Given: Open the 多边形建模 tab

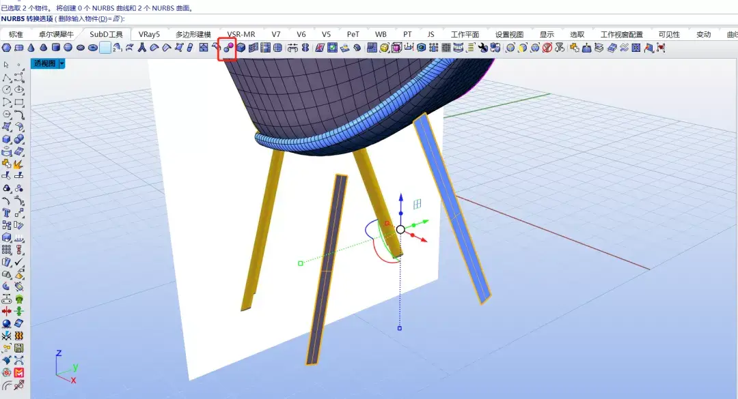Looking at the screenshot, I should 193,34.
